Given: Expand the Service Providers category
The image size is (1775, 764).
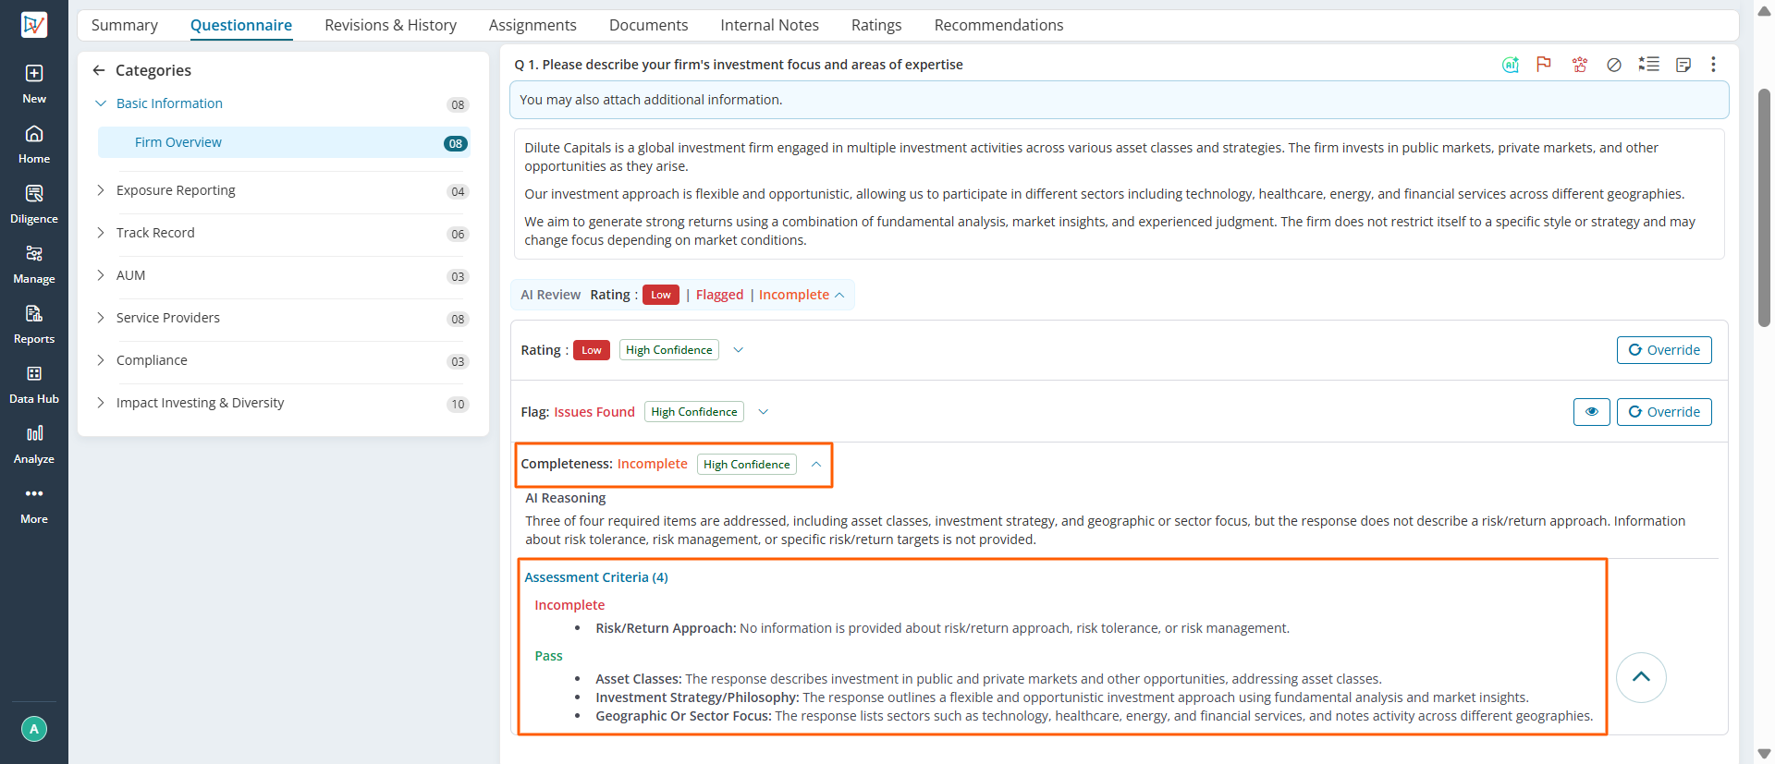Looking at the screenshot, I should point(101,318).
